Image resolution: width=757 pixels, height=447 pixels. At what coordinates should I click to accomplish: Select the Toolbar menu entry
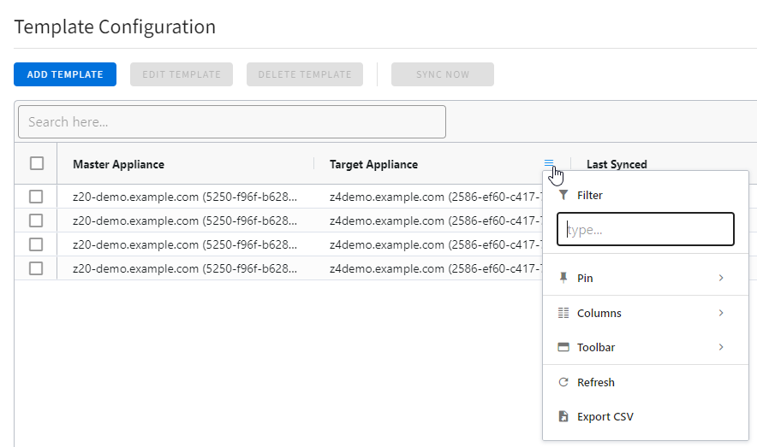coord(646,347)
